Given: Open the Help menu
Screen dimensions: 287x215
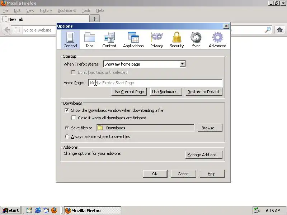Looking at the screenshot, I should click(x=100, y=10).
